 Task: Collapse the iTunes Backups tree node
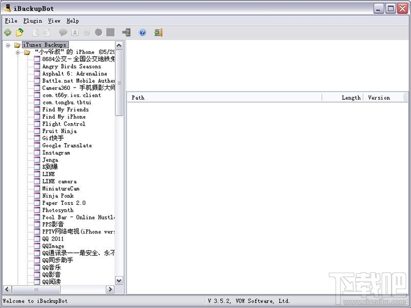point(8,45)
